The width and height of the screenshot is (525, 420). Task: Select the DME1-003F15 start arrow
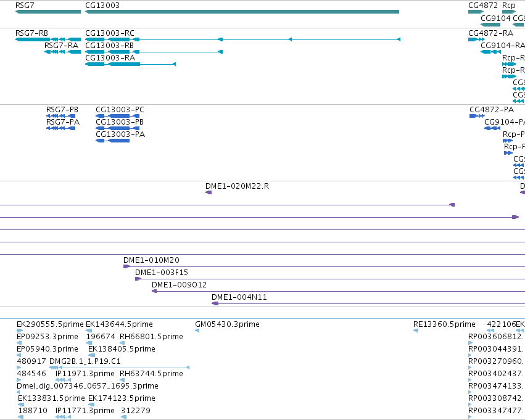138,279
